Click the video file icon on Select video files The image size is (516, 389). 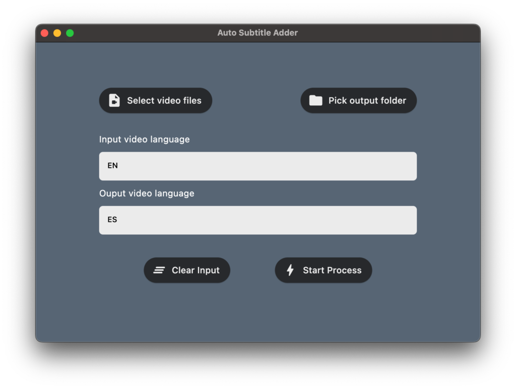click(x=114, y=100)
